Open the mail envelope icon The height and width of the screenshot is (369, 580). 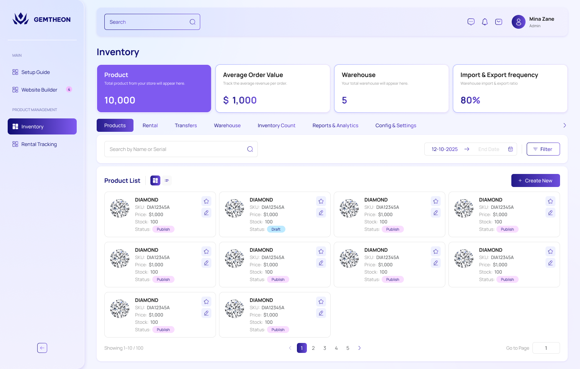pos(499,22)
